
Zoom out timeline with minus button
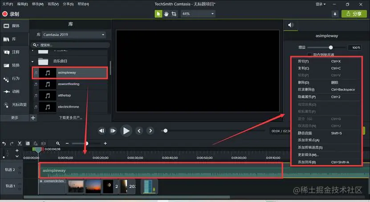67,144
